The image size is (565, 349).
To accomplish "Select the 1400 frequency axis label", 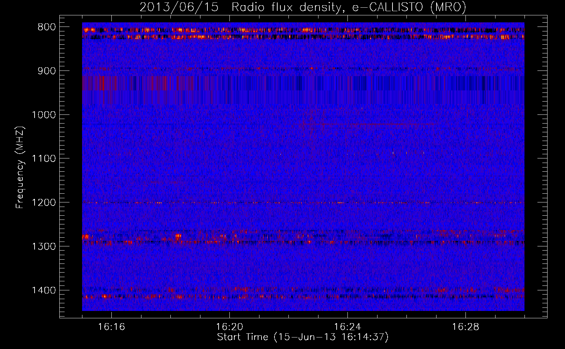I will pyautogui.click(x=44, y=290).
